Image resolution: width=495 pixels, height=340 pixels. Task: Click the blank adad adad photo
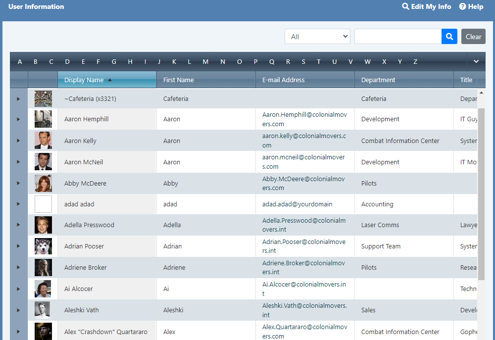pyautogui.click(x=43, y=204)
